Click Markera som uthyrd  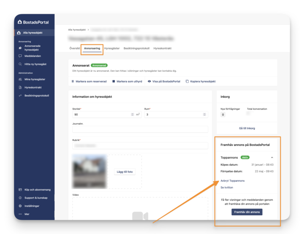click(x=129, y=81)
